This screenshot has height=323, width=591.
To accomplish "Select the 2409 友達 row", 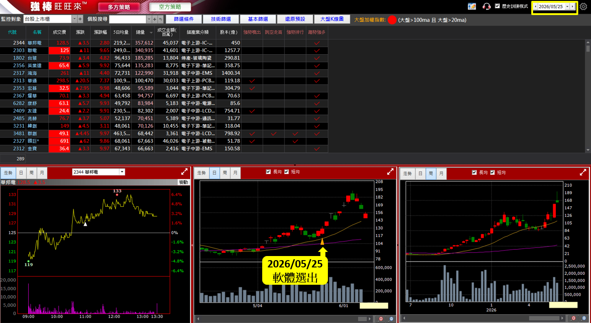I will point(164,111).
